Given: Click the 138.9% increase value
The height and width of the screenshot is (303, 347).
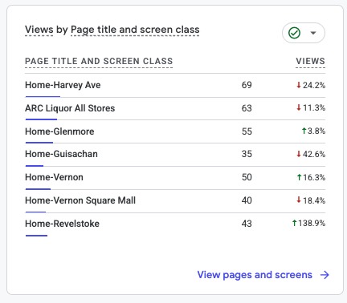Looking at the screenshot, I should [x=308, y=223].
